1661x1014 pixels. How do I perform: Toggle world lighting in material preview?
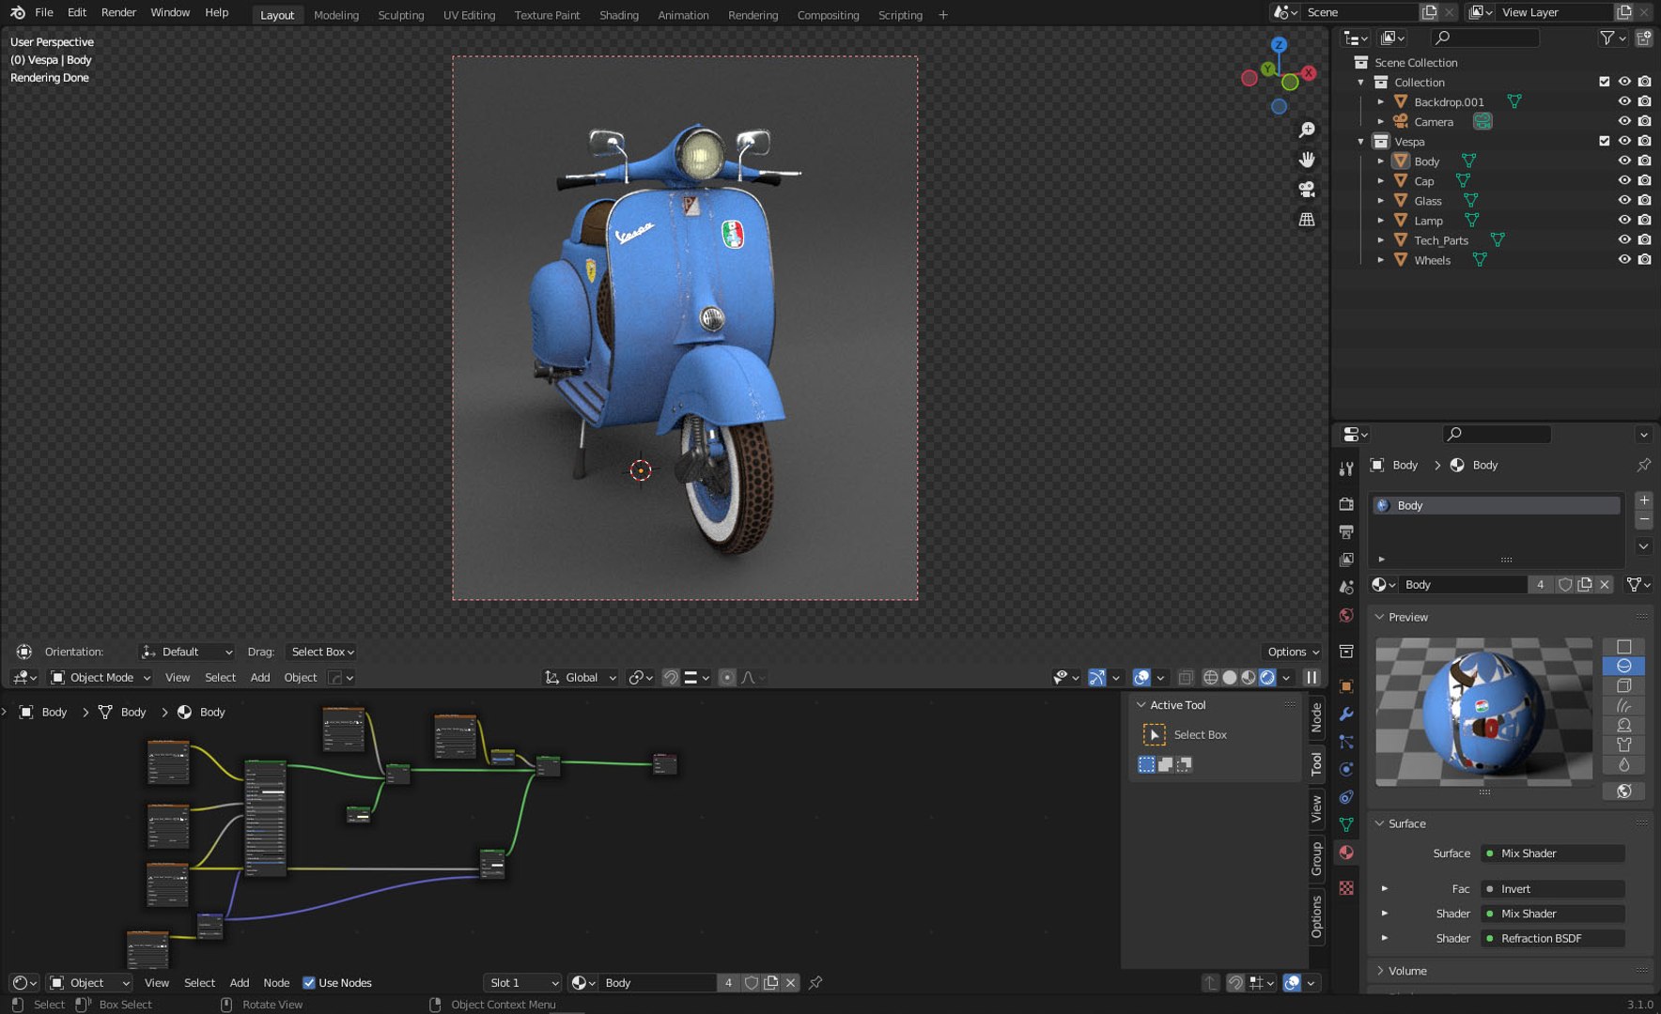[x=1623, y=791]
